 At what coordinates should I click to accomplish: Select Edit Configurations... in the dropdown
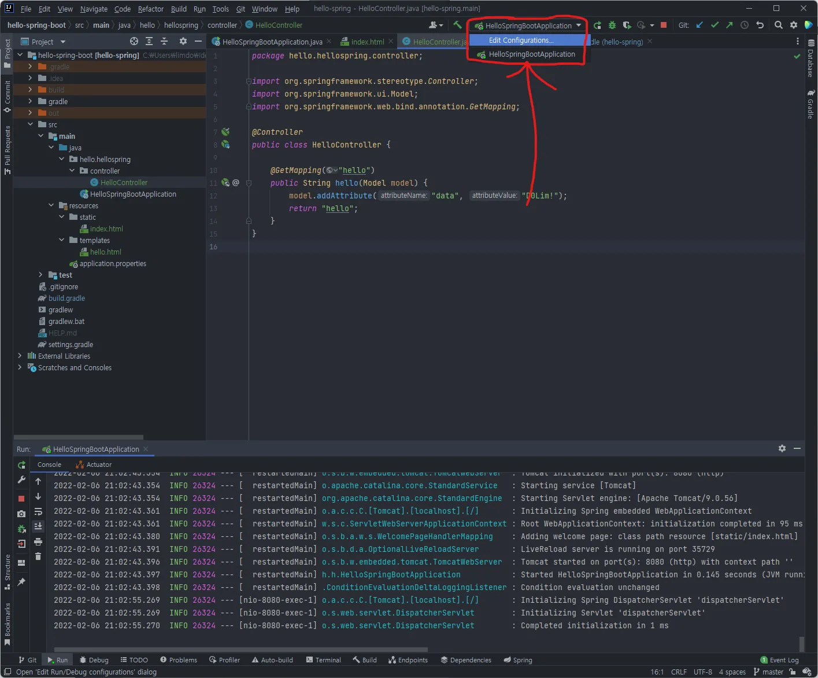coord(527,40)
